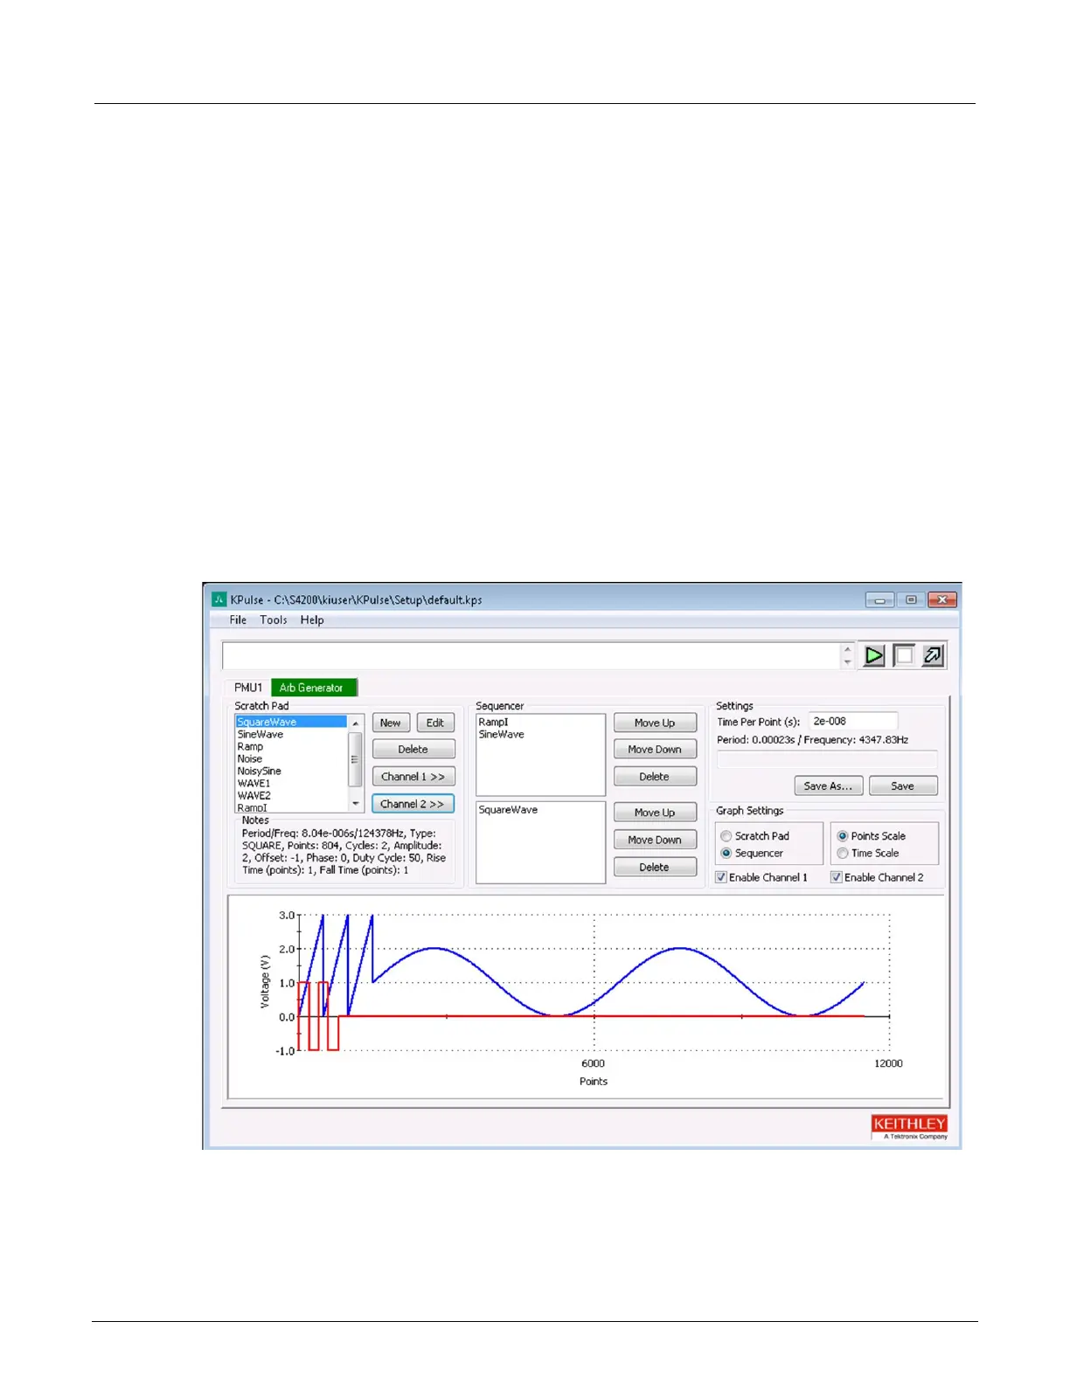The width and height of the screenshot is (1070, 1384).
Task: Select SineWave in the upper Sequencer list
Action: click(x=502, y=735)
